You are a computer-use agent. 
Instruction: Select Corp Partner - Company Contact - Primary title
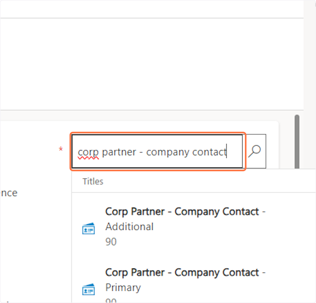click(185, 272)
